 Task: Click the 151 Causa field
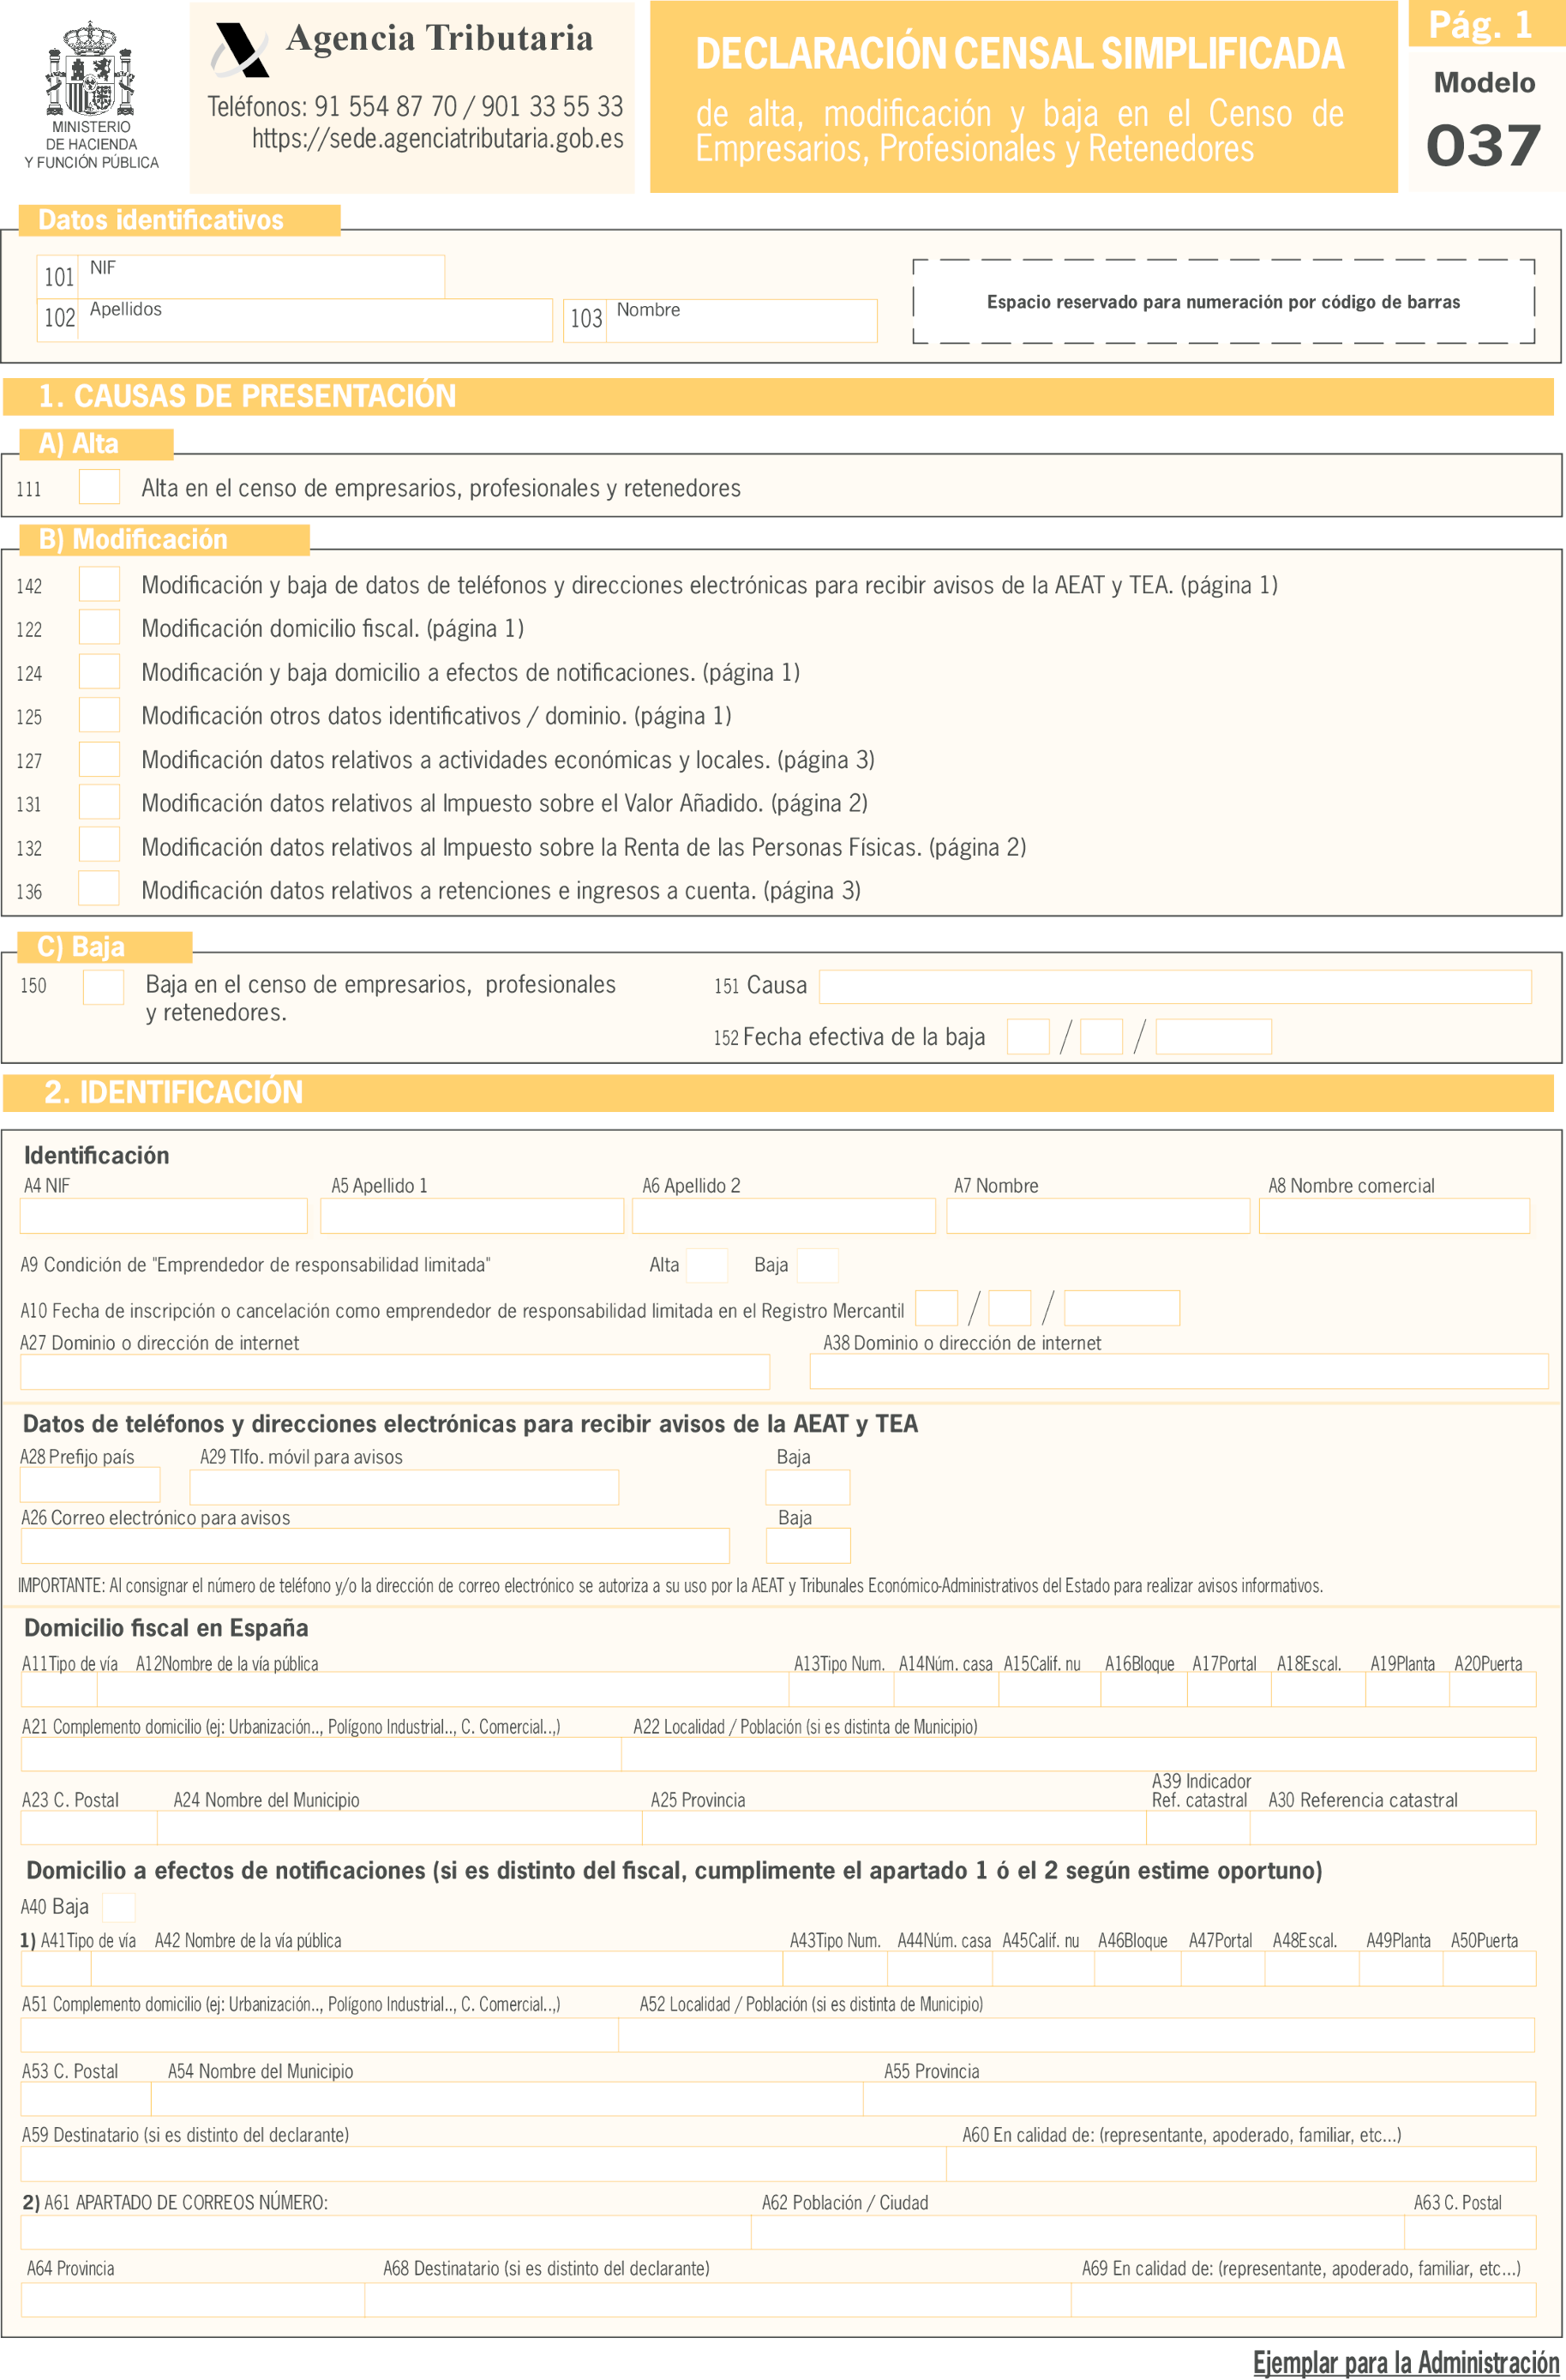[x=1175, y=987]
